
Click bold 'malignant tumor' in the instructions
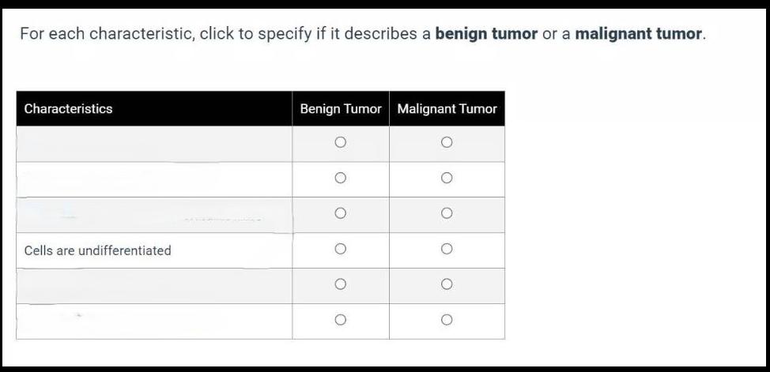pos(638,34)
